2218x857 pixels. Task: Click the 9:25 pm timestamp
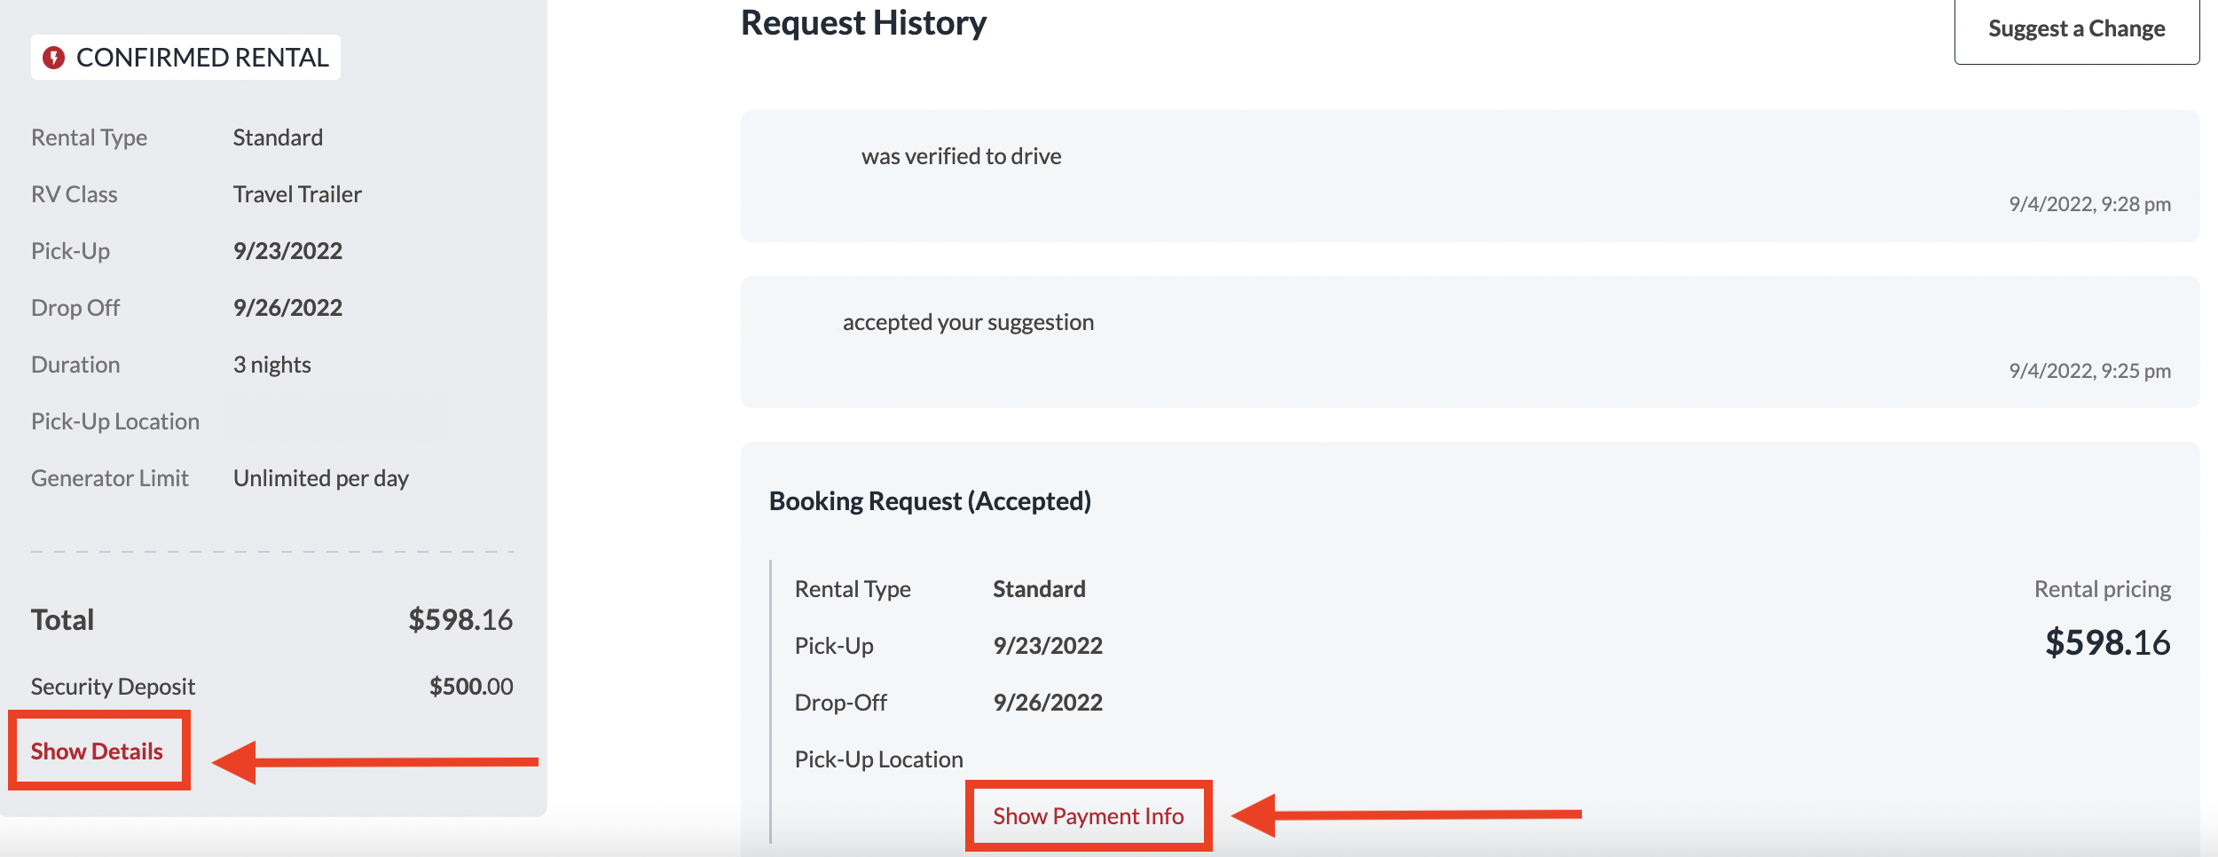pyautogui.click(x=2089, y=371)
